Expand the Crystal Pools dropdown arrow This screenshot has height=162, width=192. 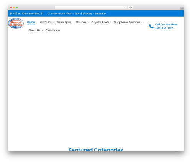(x=111, y=22)
